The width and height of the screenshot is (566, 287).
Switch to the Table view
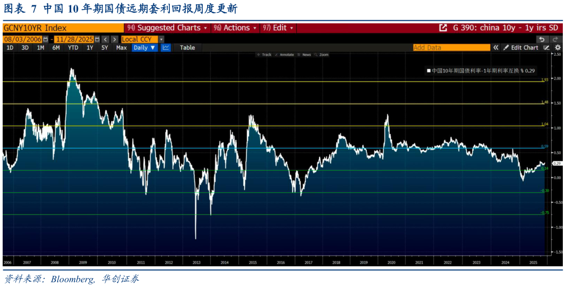tap(187, 48)
